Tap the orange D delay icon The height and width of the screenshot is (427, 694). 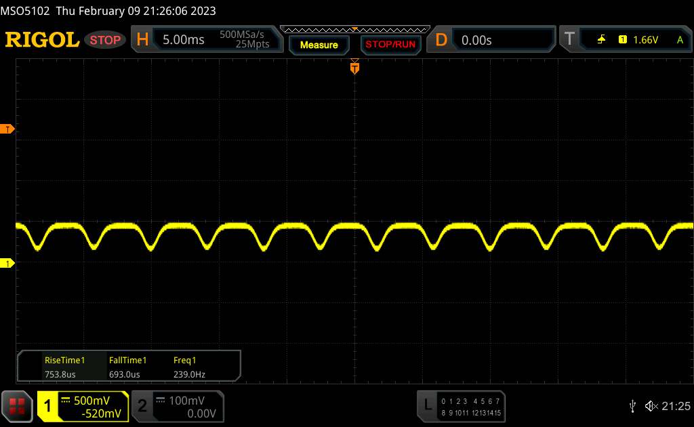click(x=441, y=40)
